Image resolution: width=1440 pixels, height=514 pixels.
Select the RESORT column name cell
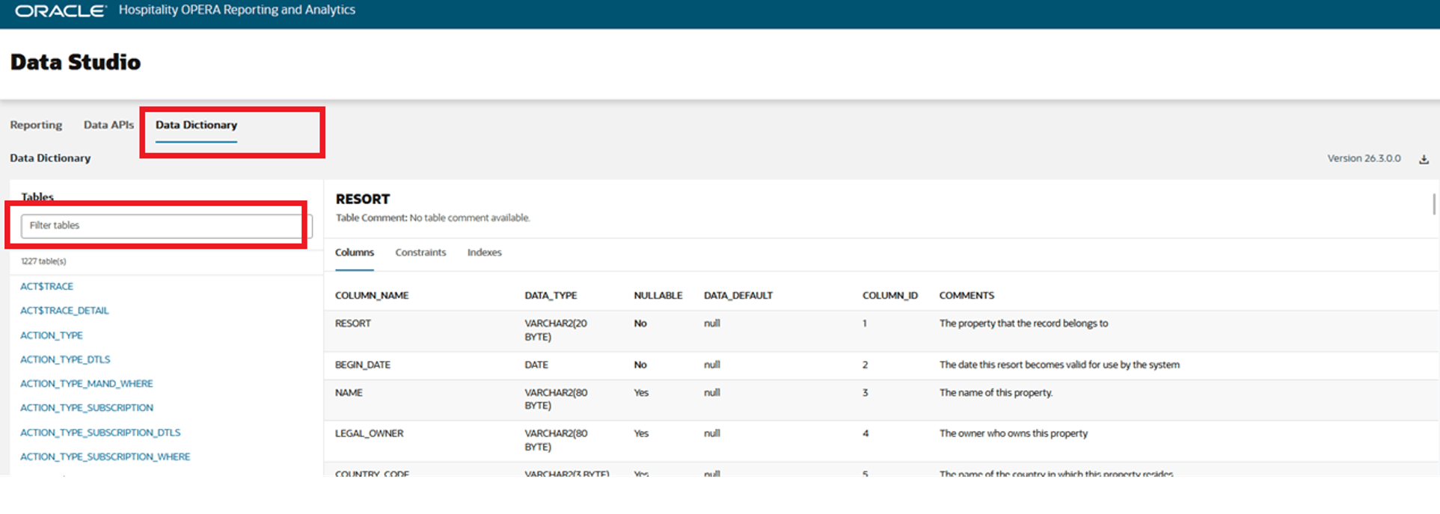point(353,323)
